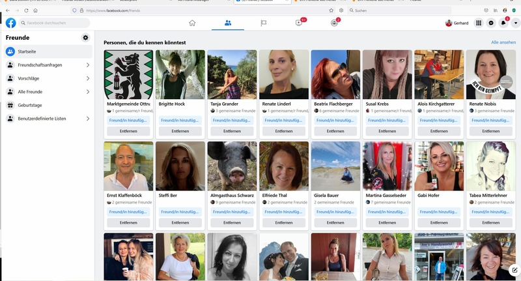Click the browser back arrow
This screenshot has height=281, width=521.
8,10
